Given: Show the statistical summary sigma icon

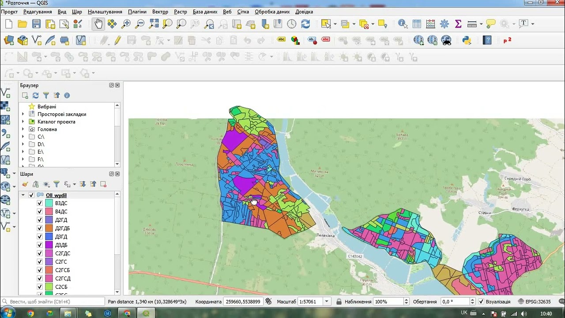Looking at the screenshot, I should pyautogui.click(x=458, y=24).
